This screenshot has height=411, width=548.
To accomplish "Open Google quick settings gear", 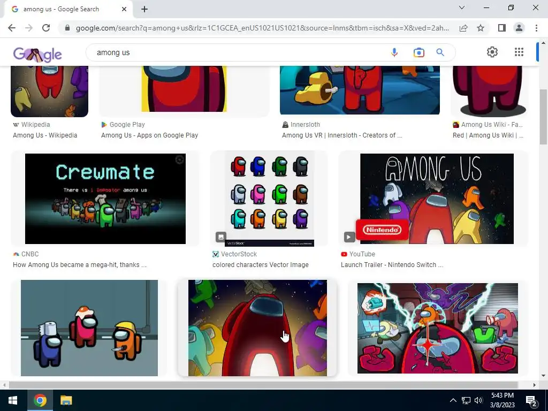I will tap(492, 52).
